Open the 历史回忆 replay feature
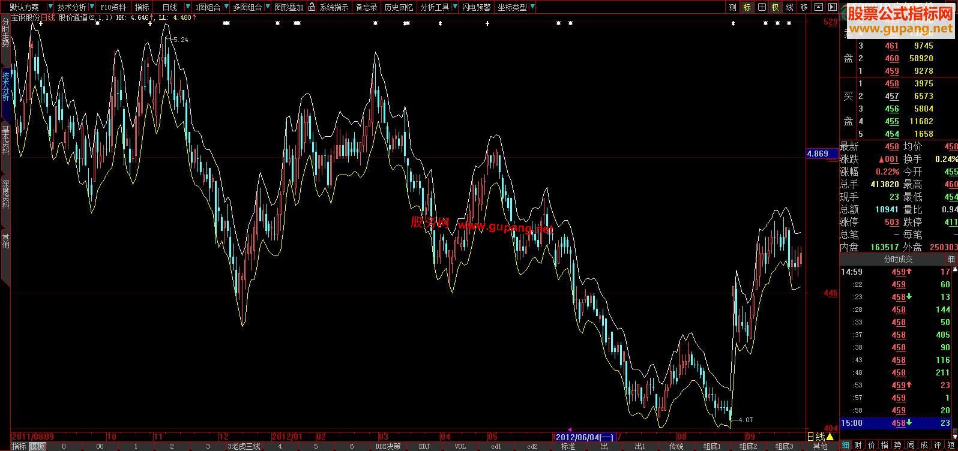The image size is (958, 451). (399, 7)
